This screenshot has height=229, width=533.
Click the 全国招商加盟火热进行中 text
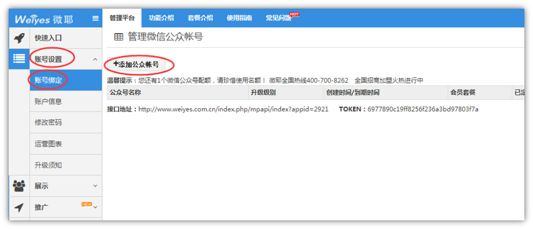point(389,80)
